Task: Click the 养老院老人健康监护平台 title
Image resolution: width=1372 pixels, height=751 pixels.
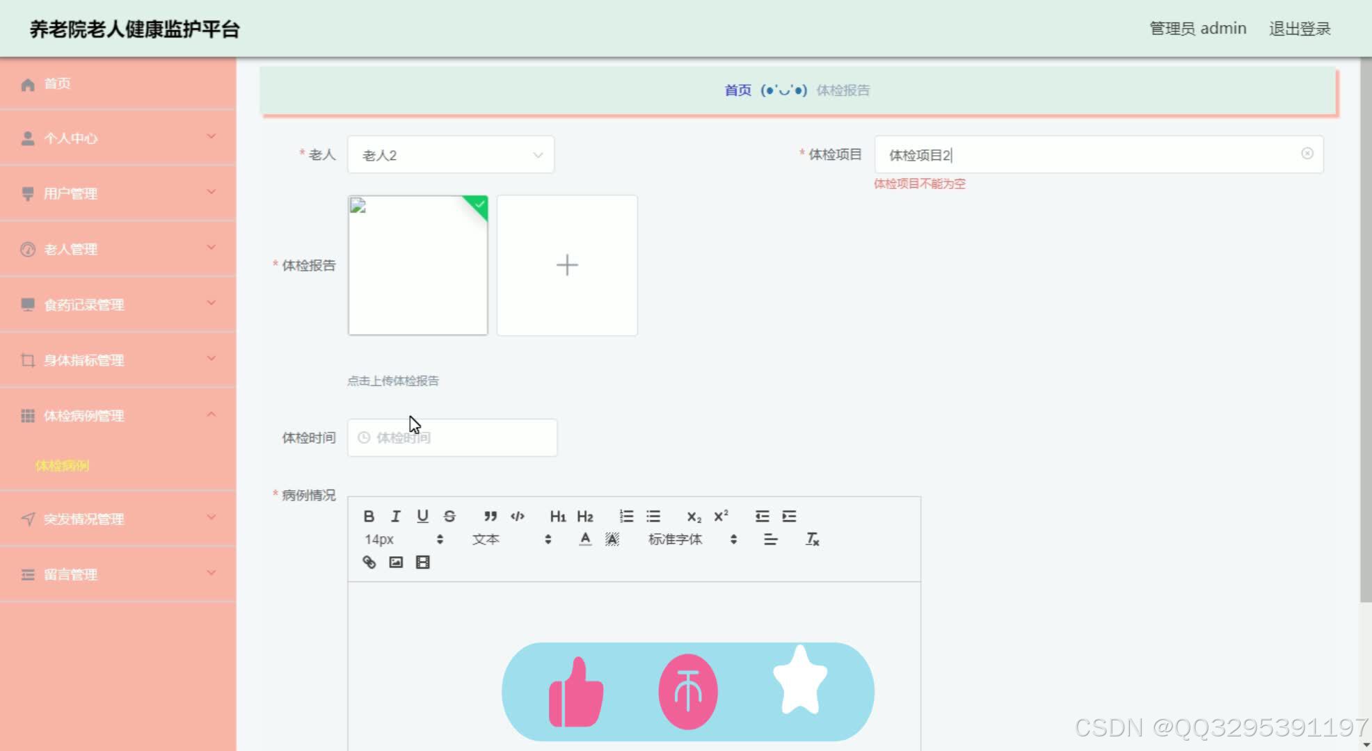Action: pyautogui.click(x=134, y=29)
